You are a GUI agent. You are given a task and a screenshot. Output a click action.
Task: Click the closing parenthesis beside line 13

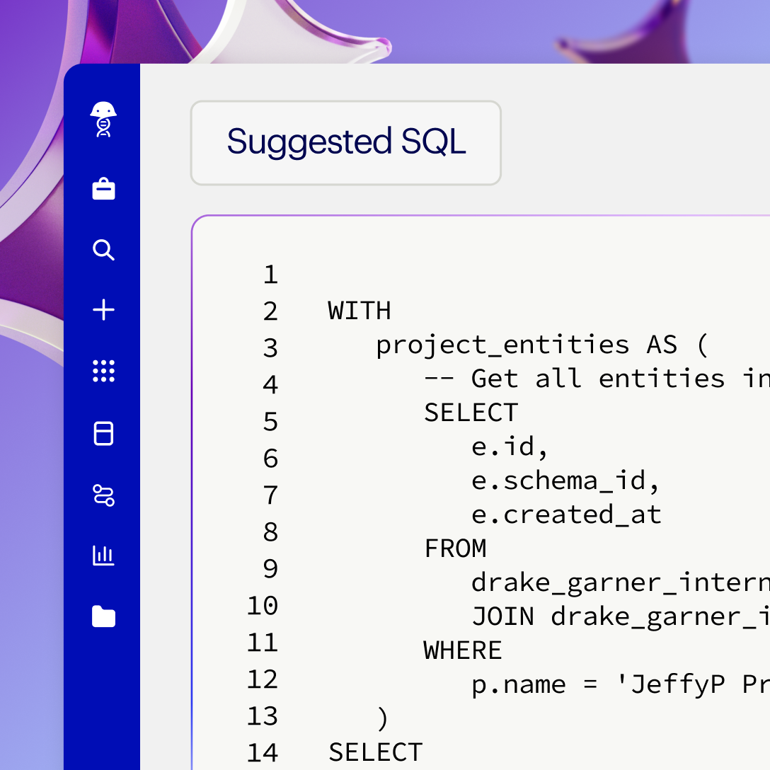[x=383, y=719]
